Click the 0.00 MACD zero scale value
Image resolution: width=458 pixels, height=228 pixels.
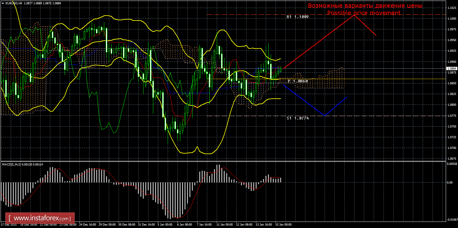pyautogui.click(x=450, y=183)
